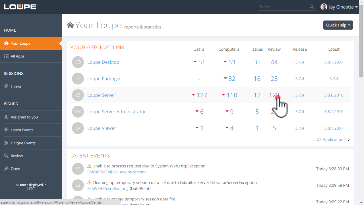Open Loupe Packager issues count 18
The width and height of the screenshot is (364, 205).
(x=257, y=79)
